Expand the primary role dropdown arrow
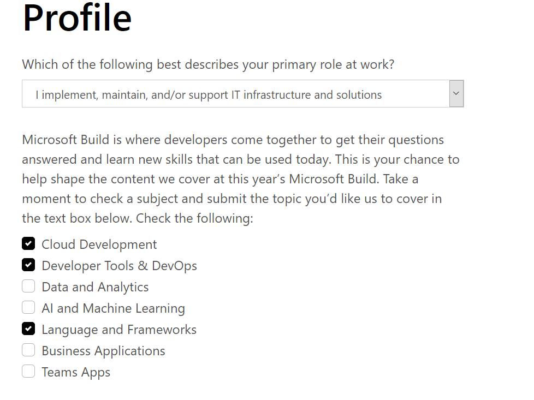This screenshot has width=534, height=400. pyautogui.click(x=456, y=94)
